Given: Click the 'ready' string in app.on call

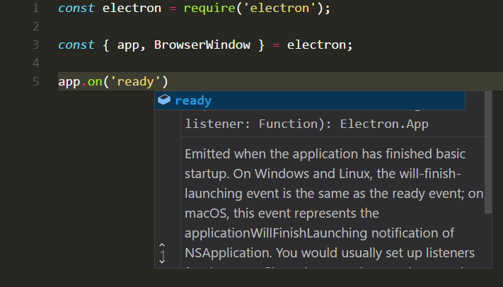Looking at the screenshot, I should (x=135, y=82).
